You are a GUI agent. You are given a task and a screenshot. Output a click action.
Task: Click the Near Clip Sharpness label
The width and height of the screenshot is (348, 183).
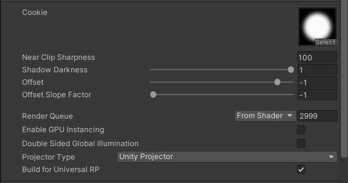59,57
